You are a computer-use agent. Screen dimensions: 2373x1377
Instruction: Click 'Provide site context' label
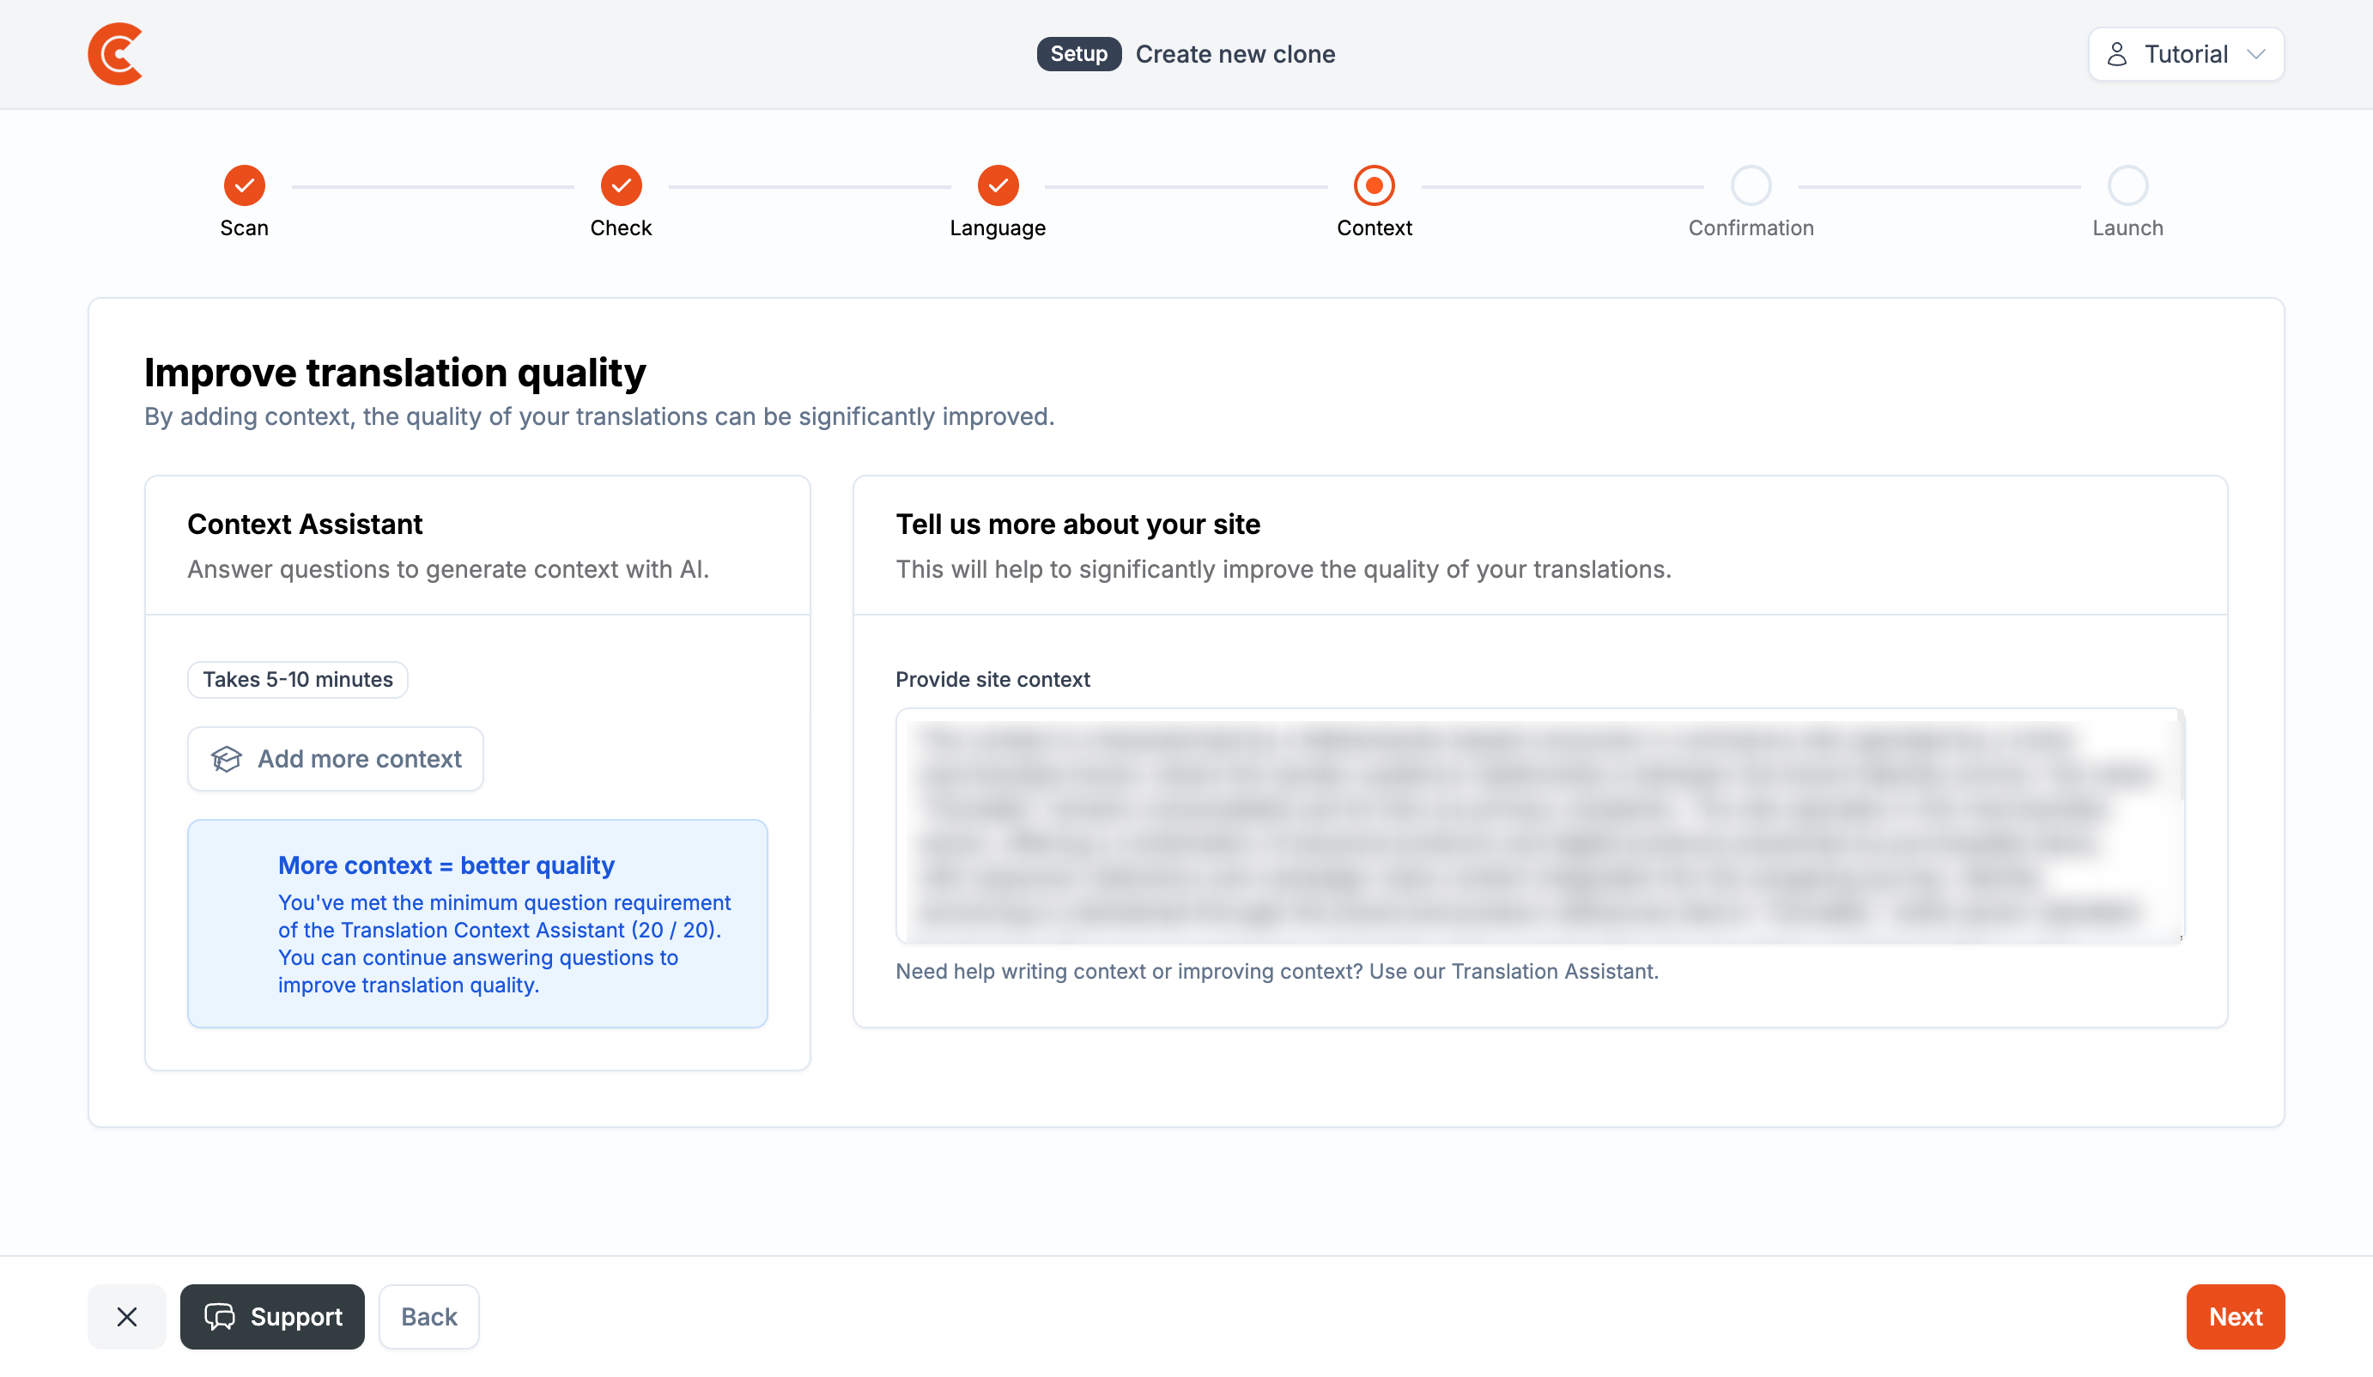[x=992, y=679]
